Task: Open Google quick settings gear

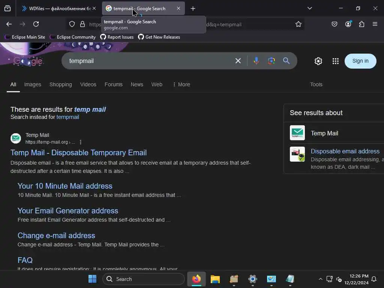Action: pos(318,61)
